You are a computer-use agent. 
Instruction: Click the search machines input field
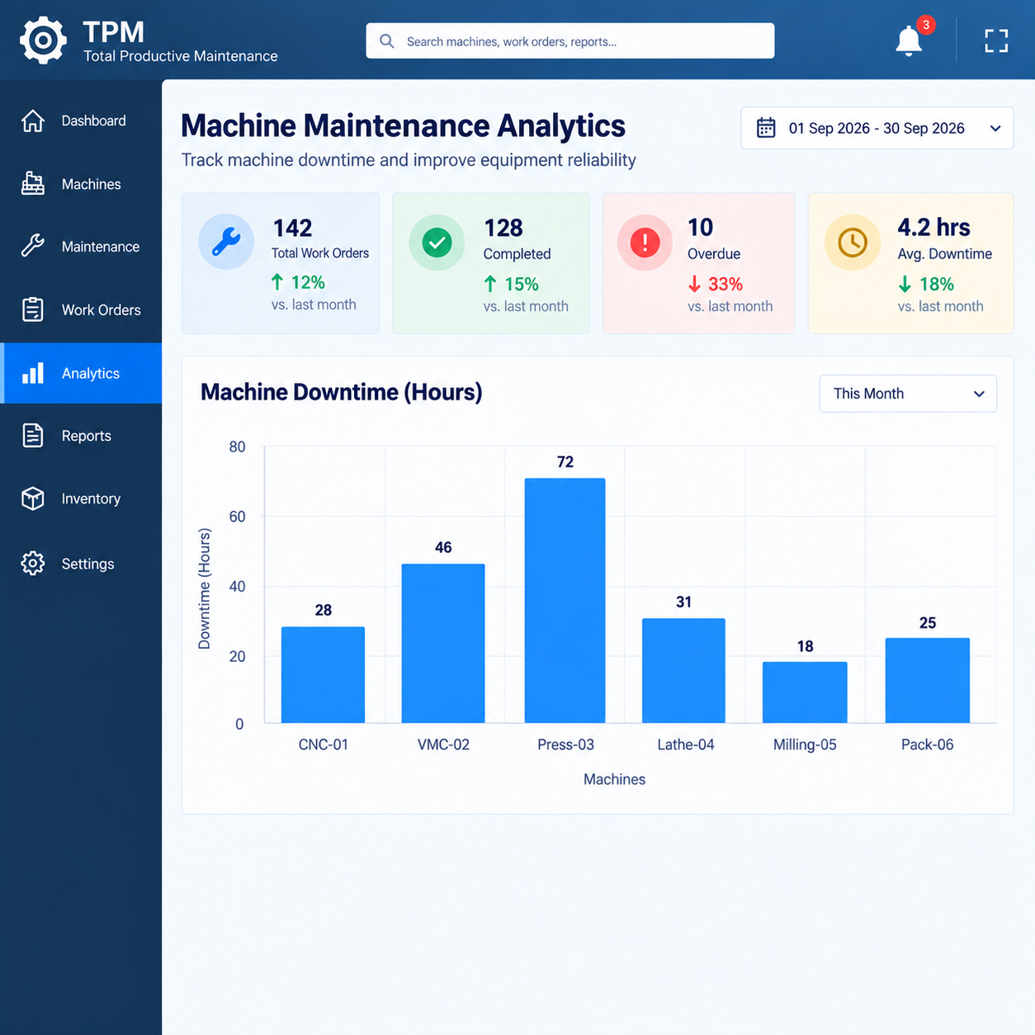pos(570,41)
